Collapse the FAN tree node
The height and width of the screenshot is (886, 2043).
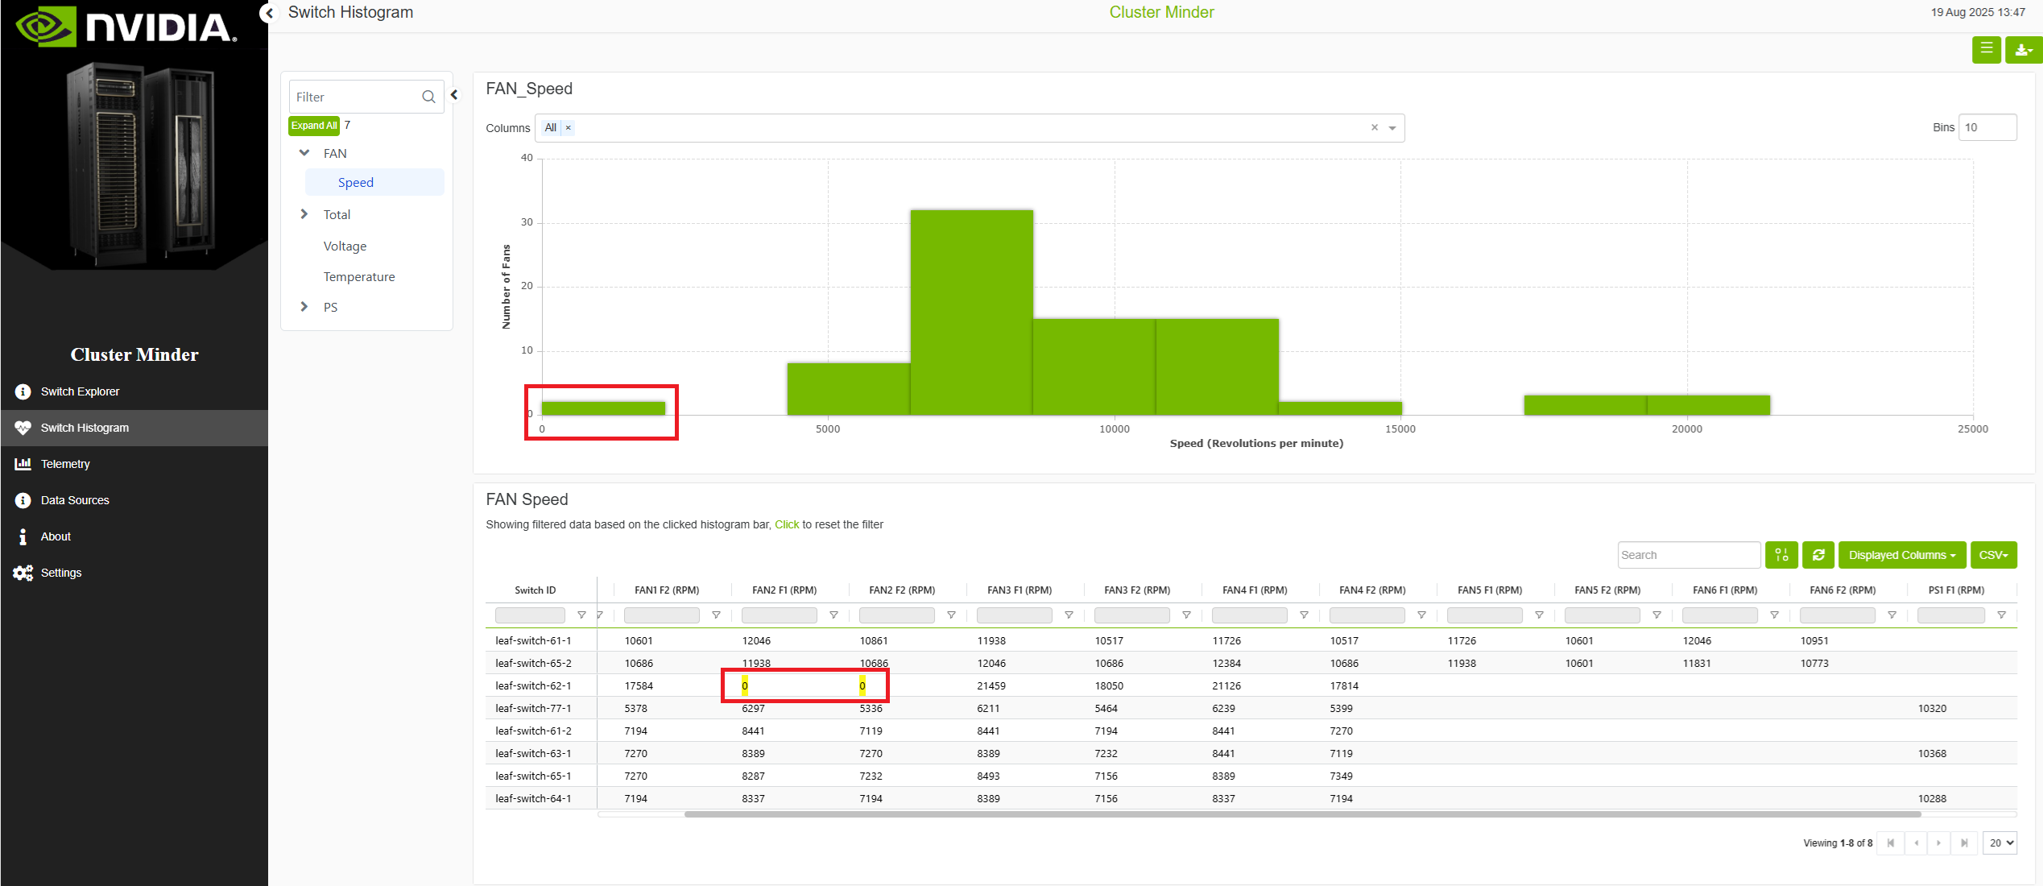[304, 153]
